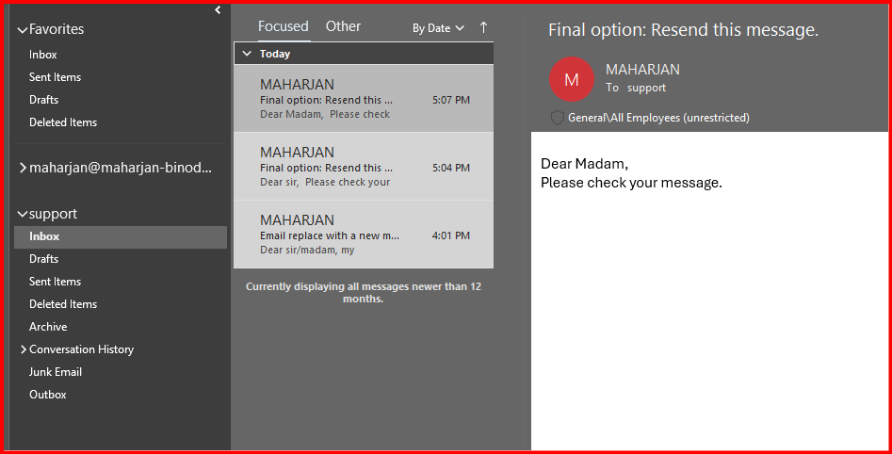Open Outbox folder
This screenshot has width=892, height=454.
click(x=48, y=395)
